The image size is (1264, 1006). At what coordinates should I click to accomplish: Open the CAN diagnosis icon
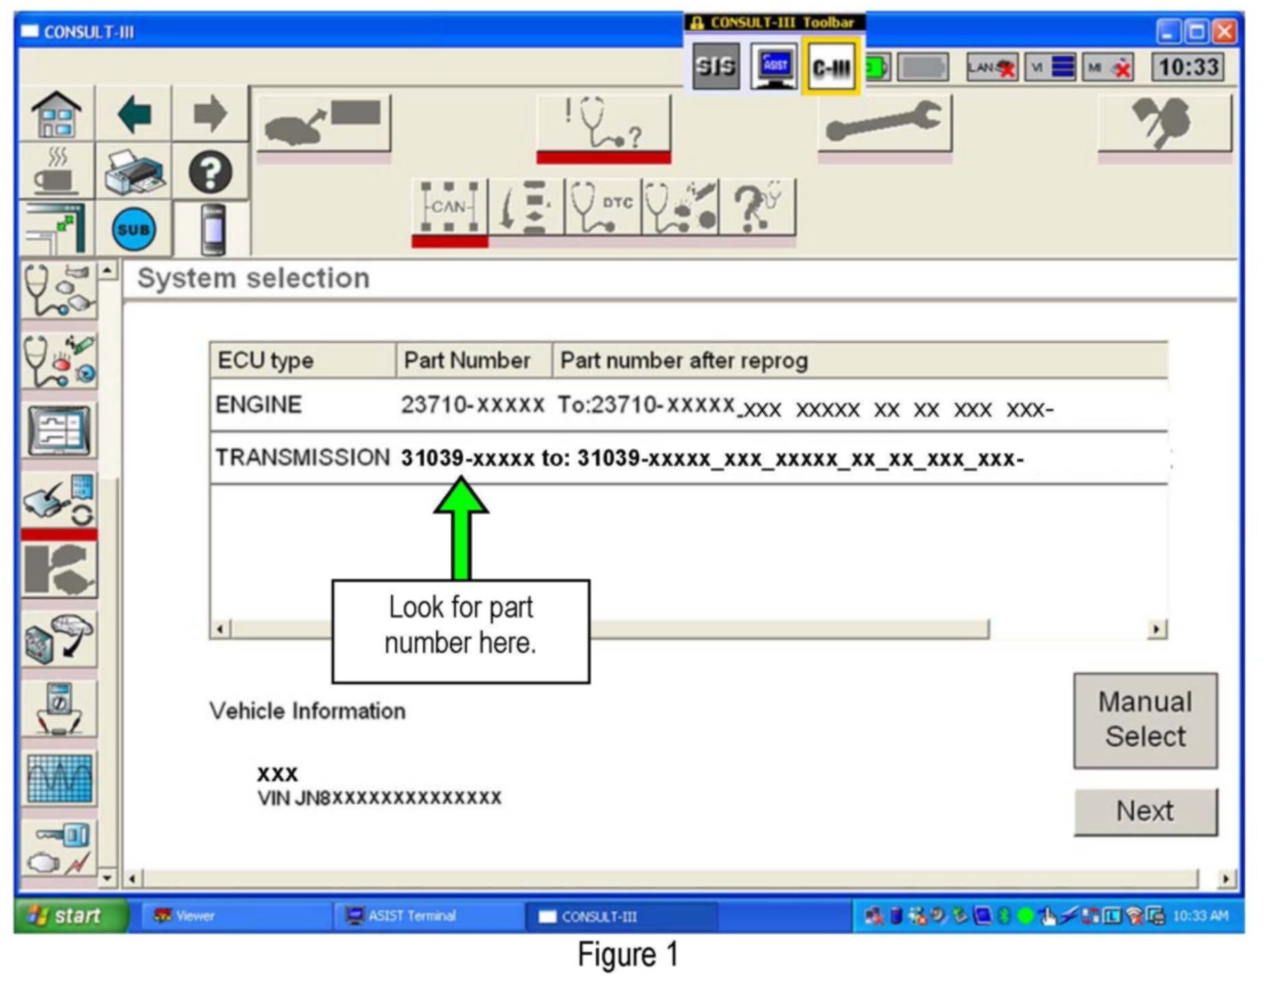(449, 207)
